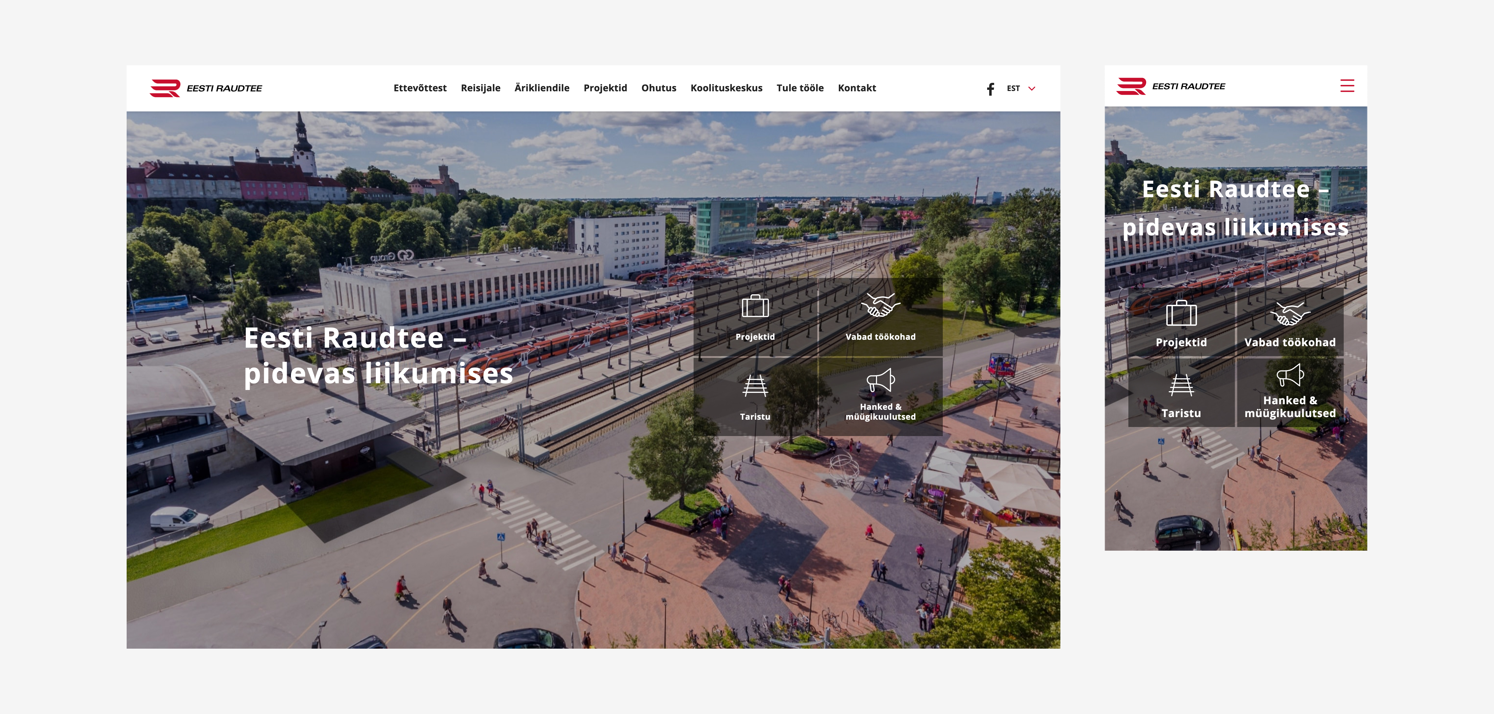Open Projektid label in mobile tile
This screenshot has width=1494, height=714.
click(1181, 342)
